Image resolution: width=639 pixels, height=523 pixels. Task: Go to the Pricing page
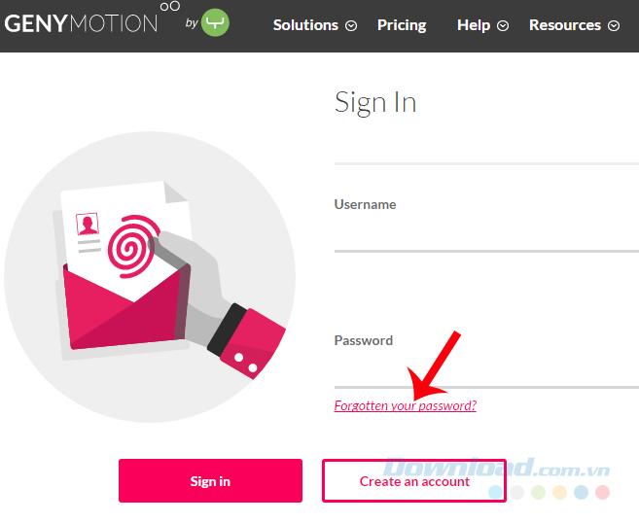point(402,25)
